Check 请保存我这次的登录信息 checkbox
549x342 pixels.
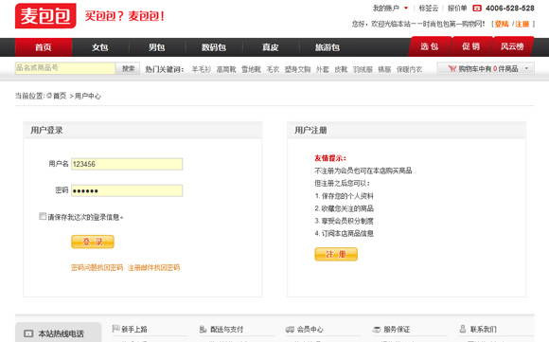pyautogui.click(x=43, y=216)
